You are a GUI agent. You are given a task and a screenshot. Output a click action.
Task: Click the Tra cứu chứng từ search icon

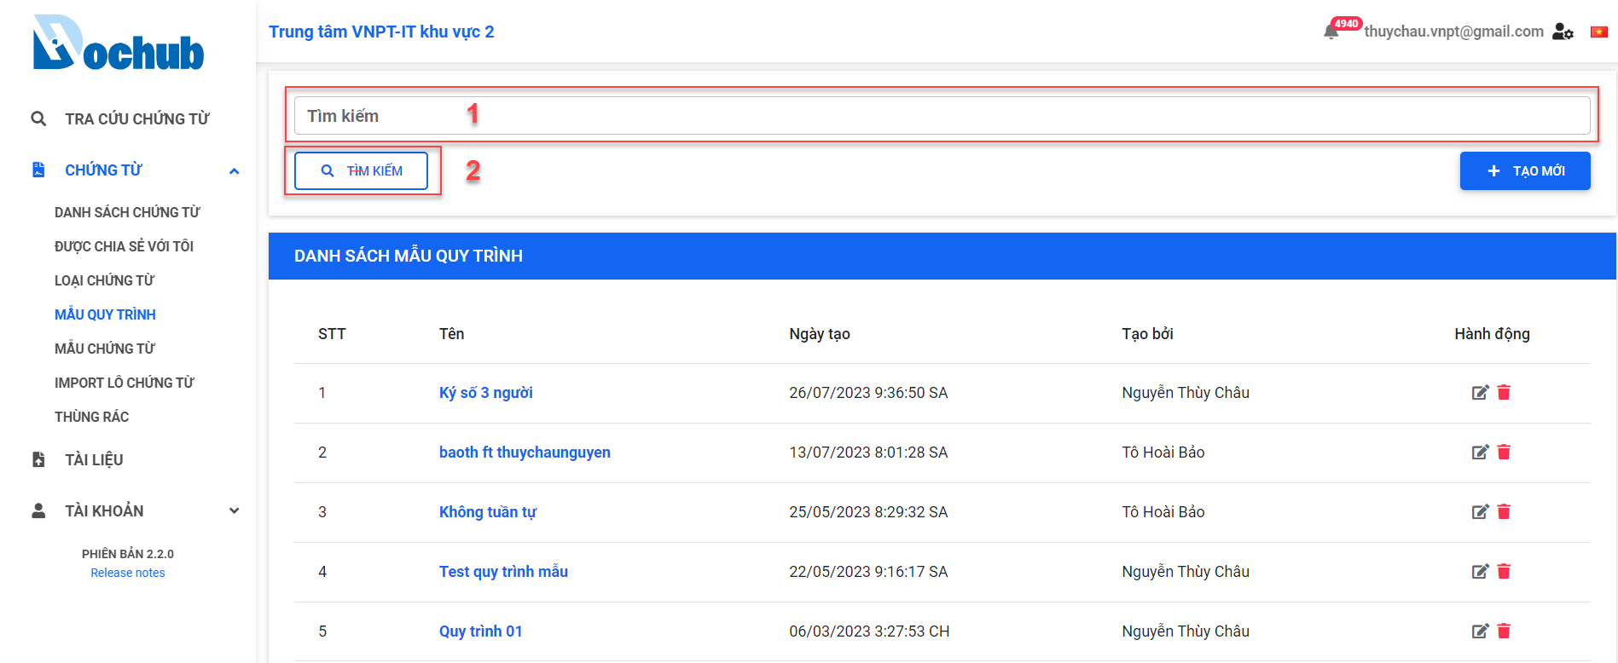[38, 118]
